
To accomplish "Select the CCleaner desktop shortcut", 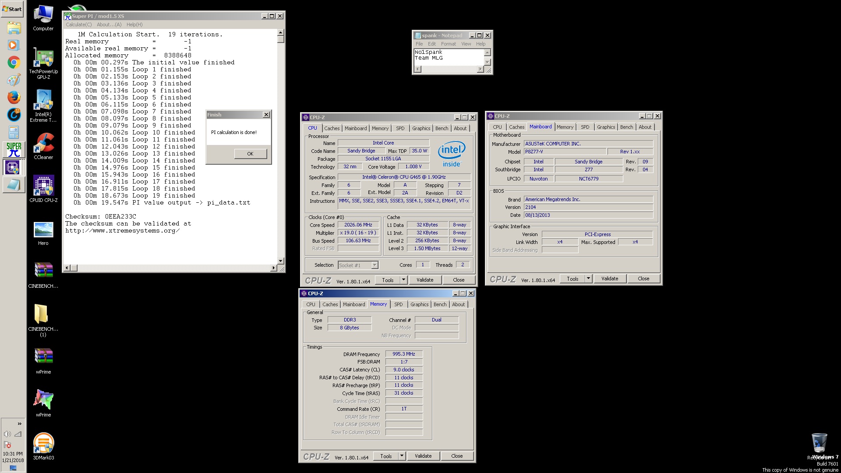I will 43,147.
